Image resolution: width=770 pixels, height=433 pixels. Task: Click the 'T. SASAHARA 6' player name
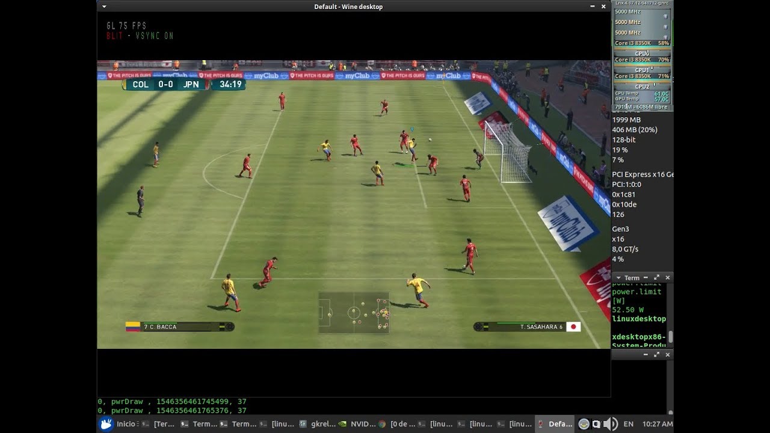541,327
